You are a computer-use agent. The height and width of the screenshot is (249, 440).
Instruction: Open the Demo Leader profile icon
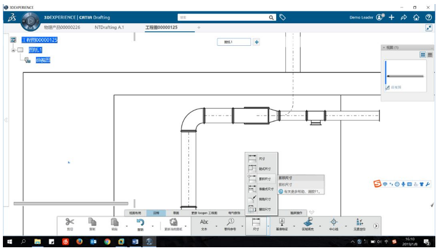pos(380,17)
